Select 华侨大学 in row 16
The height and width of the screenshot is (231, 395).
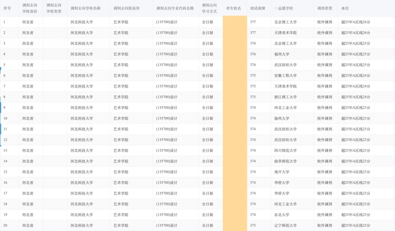[282, 183]
